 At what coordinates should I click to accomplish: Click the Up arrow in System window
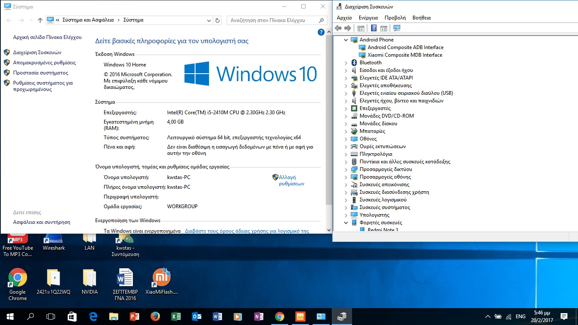[40, 20]
